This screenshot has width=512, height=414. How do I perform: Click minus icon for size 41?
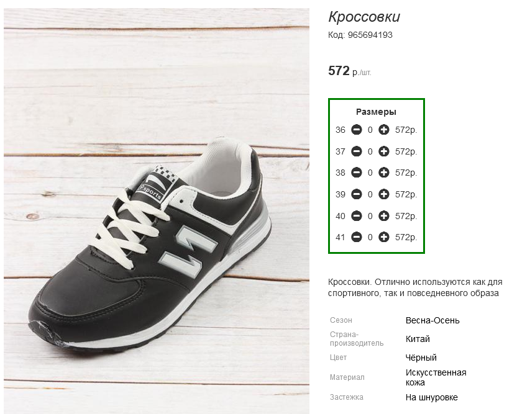pyautogui.click(x=356, y=237)
